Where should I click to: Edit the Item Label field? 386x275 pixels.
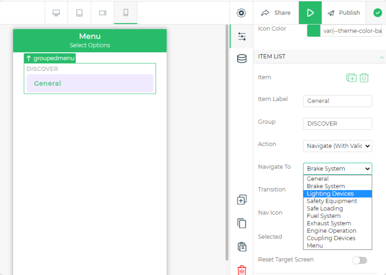point(337,101)
